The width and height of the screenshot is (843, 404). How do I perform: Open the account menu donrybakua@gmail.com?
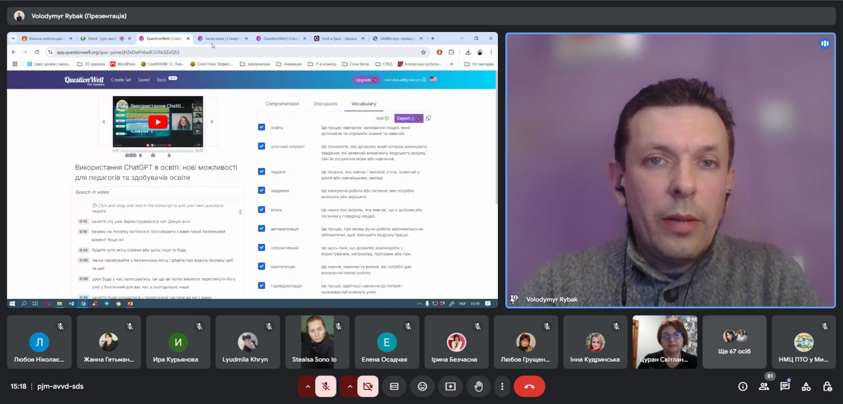405,80
